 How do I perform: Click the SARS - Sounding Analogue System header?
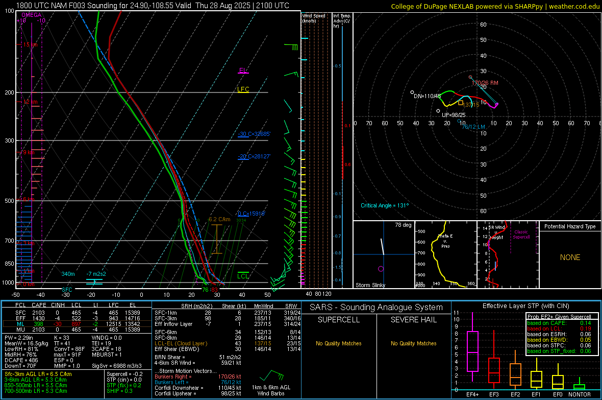coord(377,308)
